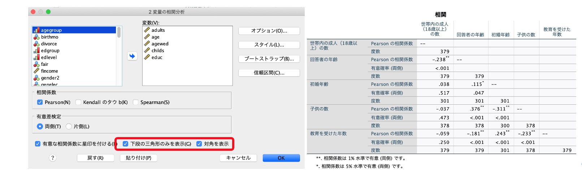Select agegroup variable in source list
582x172 pixels.
tap(74, 30)
